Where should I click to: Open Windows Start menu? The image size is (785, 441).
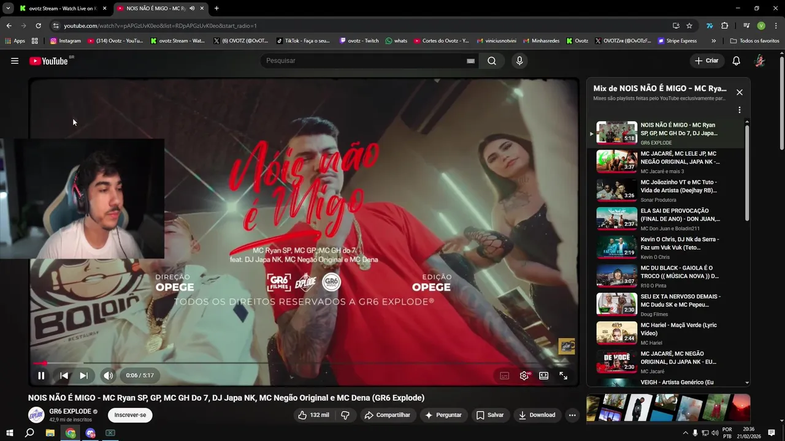pos(9,433)
